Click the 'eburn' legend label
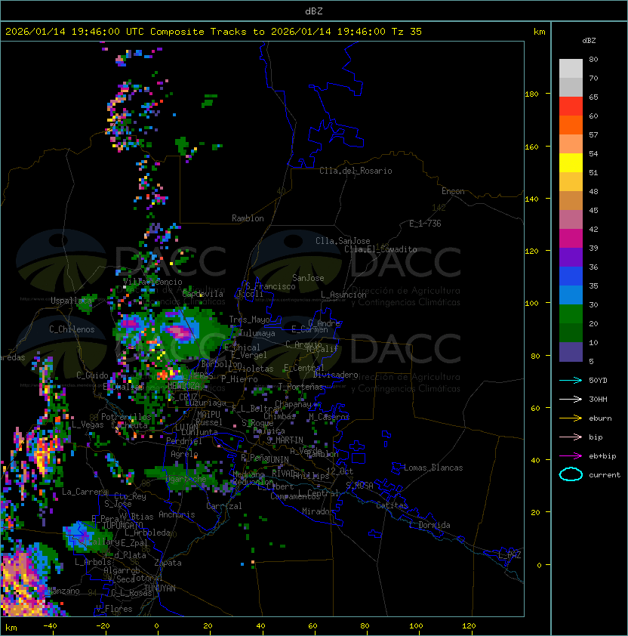Screen dimensions: 628x636 coord(600,418)
